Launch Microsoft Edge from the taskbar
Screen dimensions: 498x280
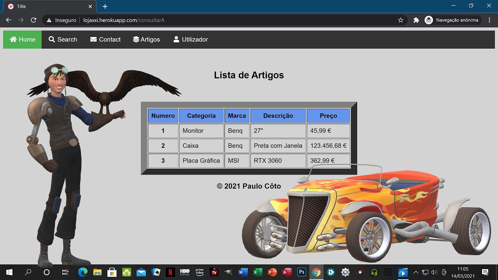point(82,272)
